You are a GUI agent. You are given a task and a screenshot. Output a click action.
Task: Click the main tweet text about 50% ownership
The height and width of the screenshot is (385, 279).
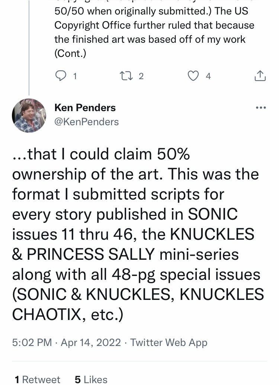138,234
